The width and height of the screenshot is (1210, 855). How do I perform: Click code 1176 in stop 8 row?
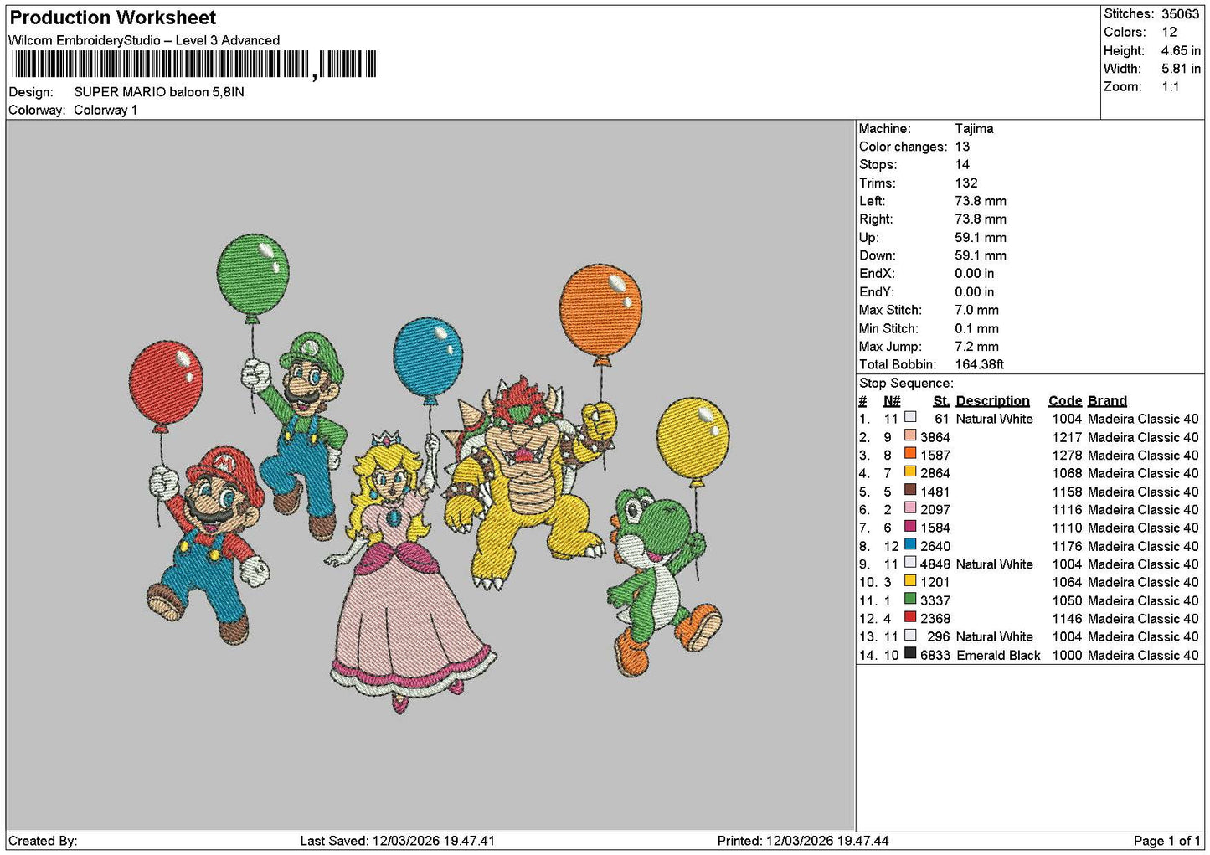coord(1067,546)
